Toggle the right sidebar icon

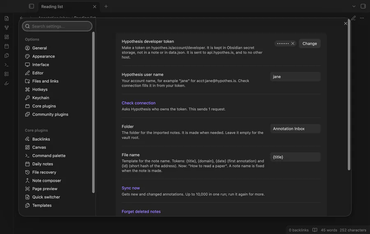pos(363,6)
